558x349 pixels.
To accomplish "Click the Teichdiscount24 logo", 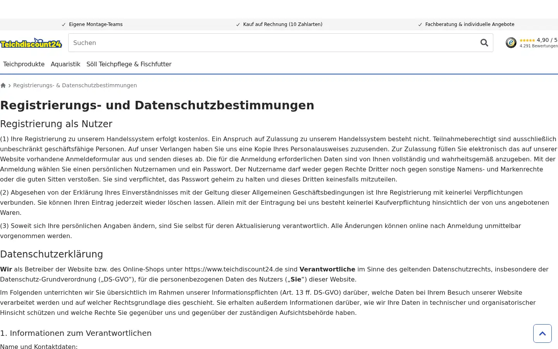I will (31, 43).
